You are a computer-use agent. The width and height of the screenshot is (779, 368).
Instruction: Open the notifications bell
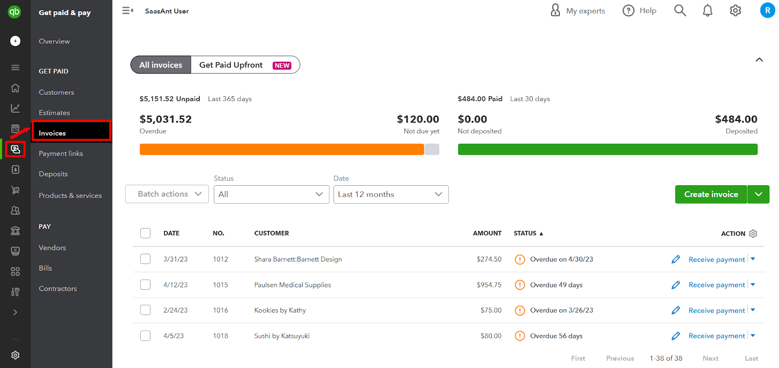(x=708, y=11)
